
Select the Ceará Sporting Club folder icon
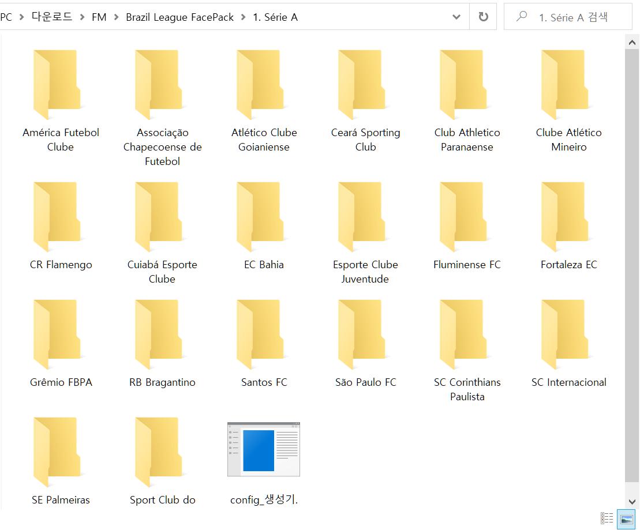(362, 84)
